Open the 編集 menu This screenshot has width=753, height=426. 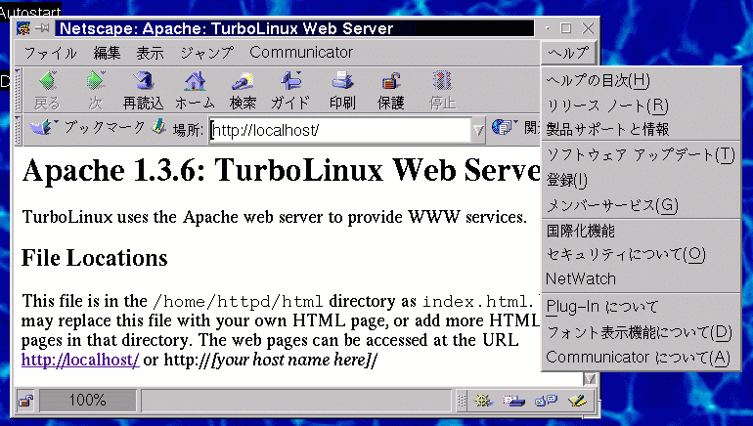tap(107, 53)
